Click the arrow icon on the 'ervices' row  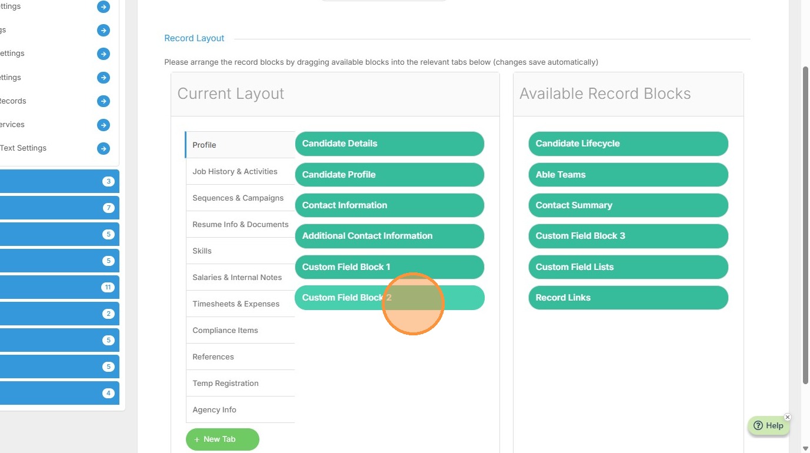tap(104, 125)
